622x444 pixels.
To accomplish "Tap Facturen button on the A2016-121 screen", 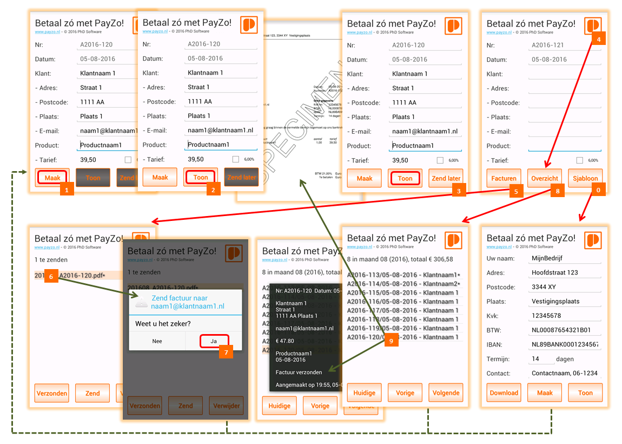I will 504,178.
